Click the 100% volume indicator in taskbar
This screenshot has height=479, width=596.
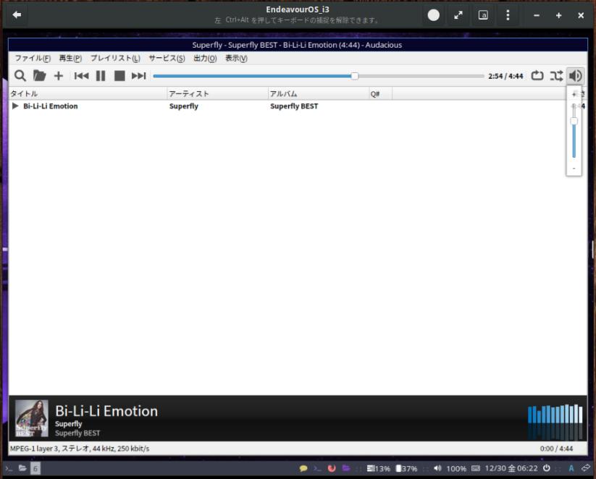tap(450, 469)
